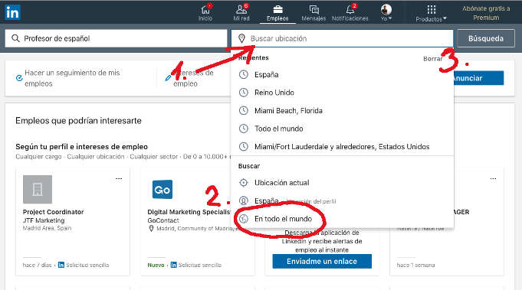522x290 pixels.
Task: Expand the Productos grid menu
Action: coord(431,13)
